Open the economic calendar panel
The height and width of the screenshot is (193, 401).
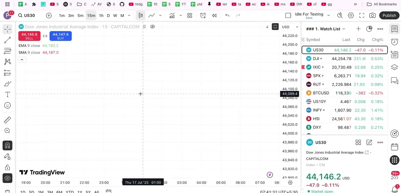coord(394,147)
